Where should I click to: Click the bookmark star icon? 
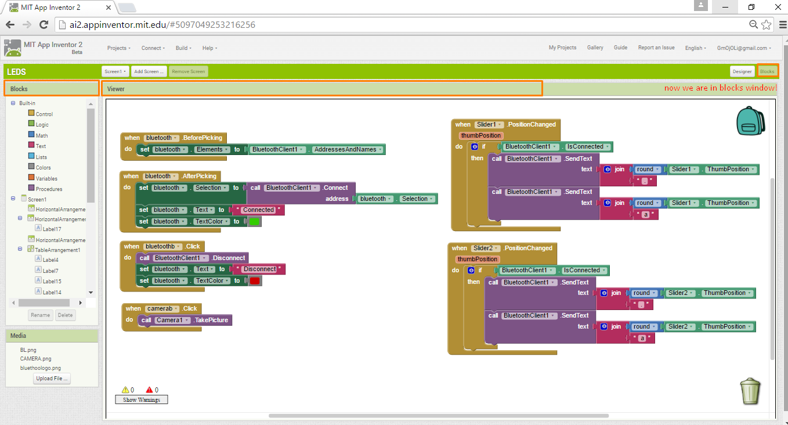click(x=767, y=24)
